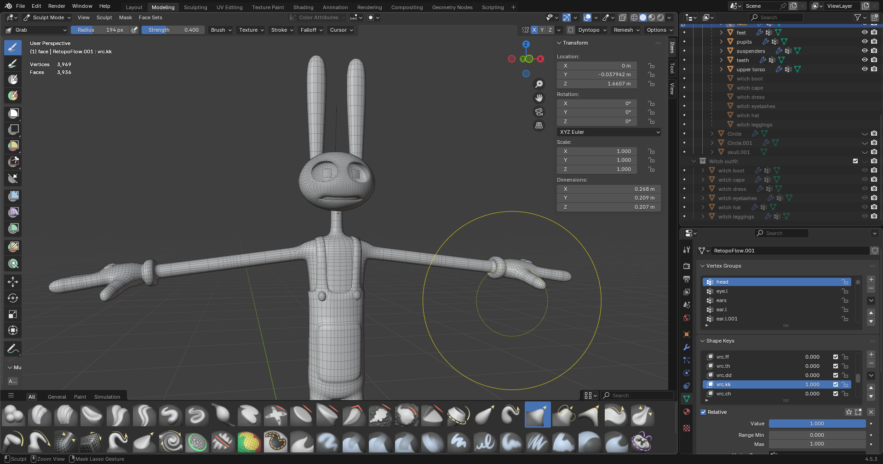The image size is (883, 464).
Task: Select the Line Project tool
Action: 13,178
